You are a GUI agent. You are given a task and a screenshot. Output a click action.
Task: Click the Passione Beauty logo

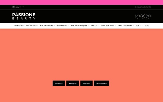coord(24,16)
